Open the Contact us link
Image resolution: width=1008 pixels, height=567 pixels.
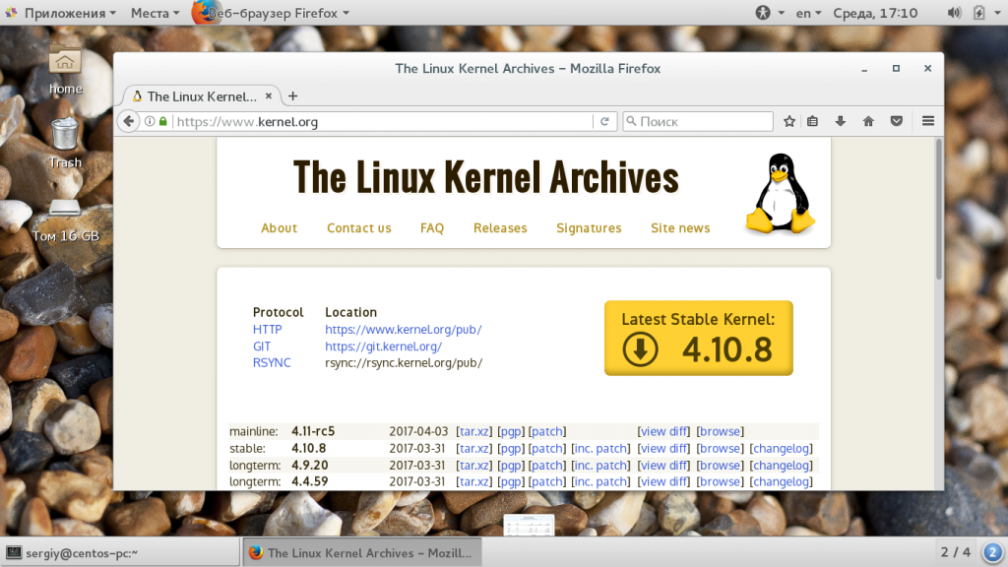coord(358,228)
